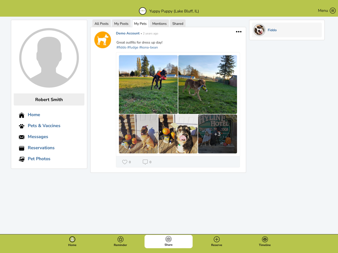Open the Shared tab
Image resolution: width=338 pixels, height=253 pixels.
click(x=178, y=24)
